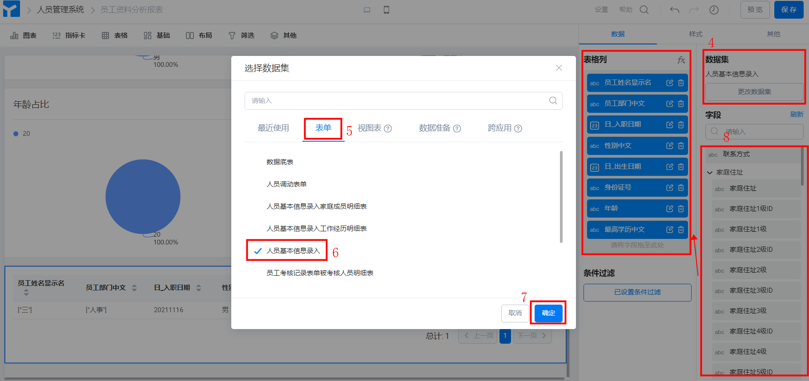Focus the 字段 search input

click(754, 131)
